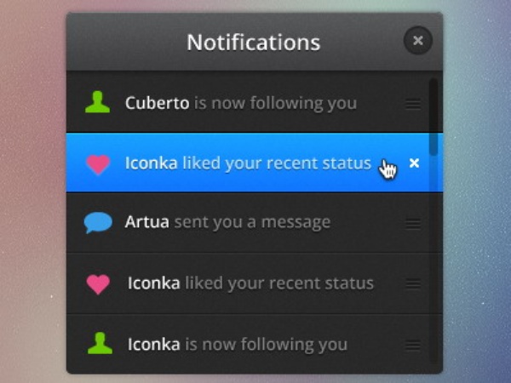Click the green follower icon beside Cuberto
This screenshot has height=383, width=511.
tap(98, 103)
